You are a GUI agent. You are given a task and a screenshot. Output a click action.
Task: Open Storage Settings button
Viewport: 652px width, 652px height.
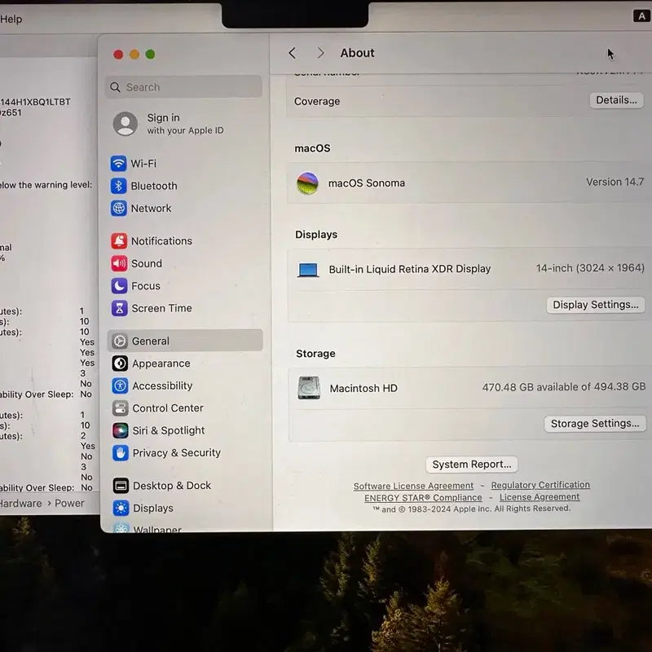tap(595, 424)
